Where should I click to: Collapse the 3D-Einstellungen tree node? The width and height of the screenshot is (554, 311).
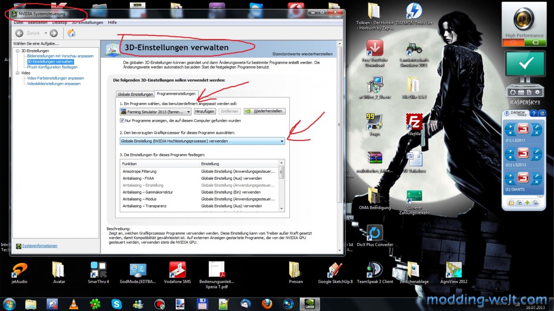17,51
